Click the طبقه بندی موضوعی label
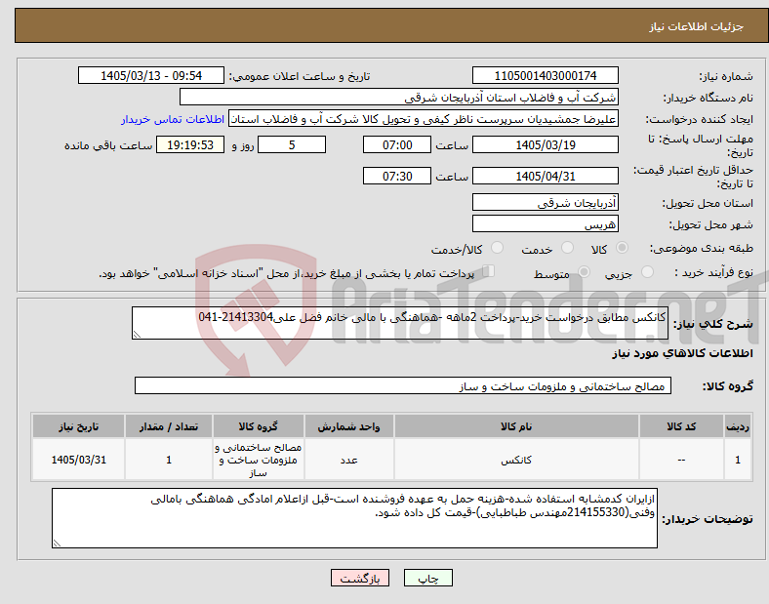Image resolution: width=769 pixels, height=604 pixels. pyautogui.click(x=701, y=248)
